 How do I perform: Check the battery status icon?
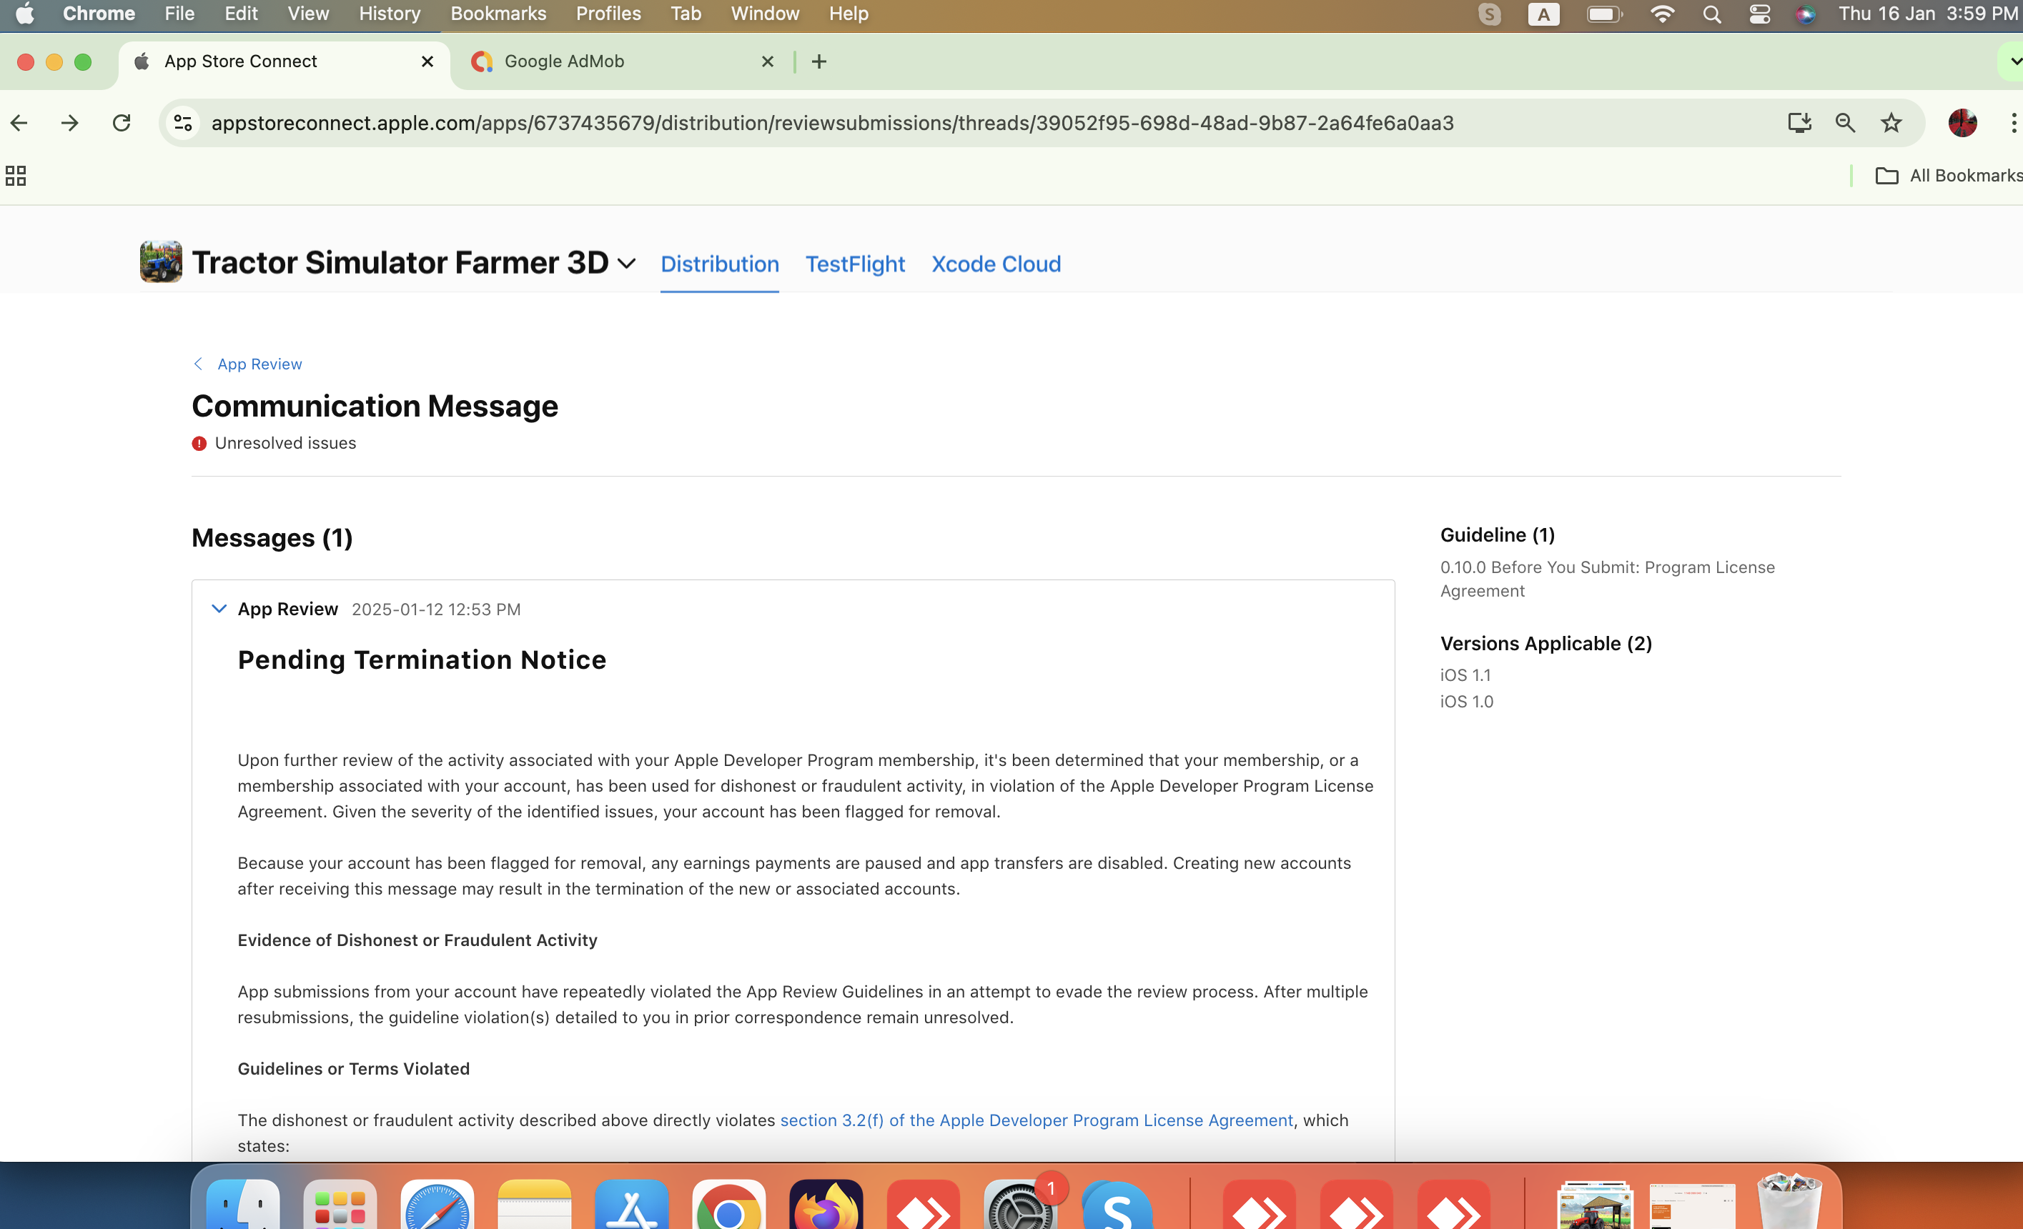click(1603, 14)
